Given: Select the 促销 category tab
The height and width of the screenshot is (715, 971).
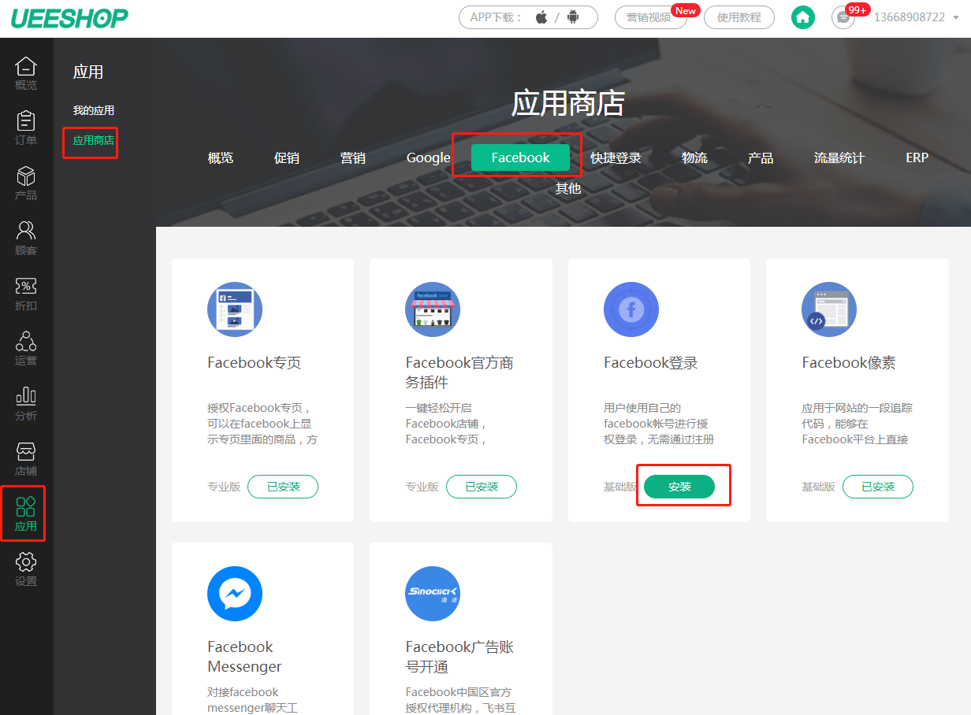Looking at the screenshot, I should [x=287, y=157].
